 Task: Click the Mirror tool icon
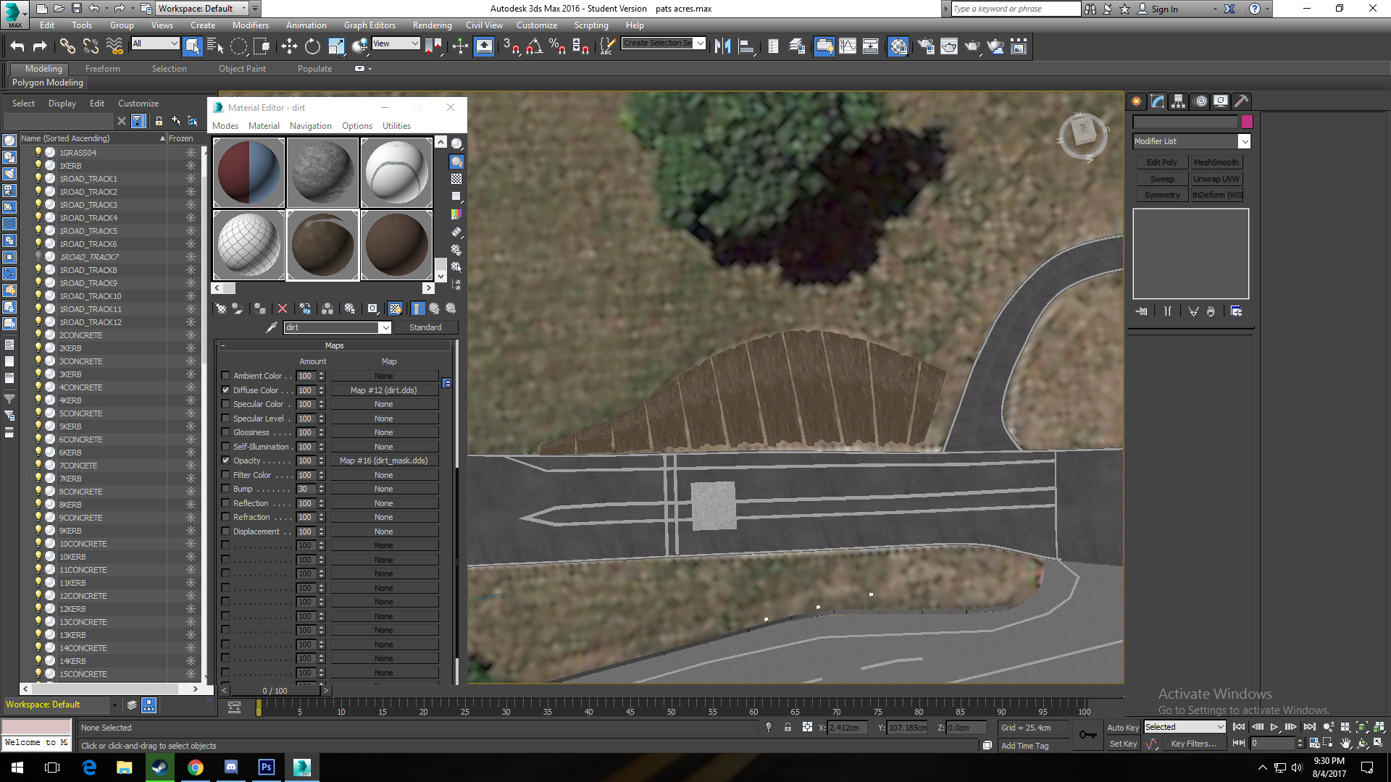click(x=722, y=46)
